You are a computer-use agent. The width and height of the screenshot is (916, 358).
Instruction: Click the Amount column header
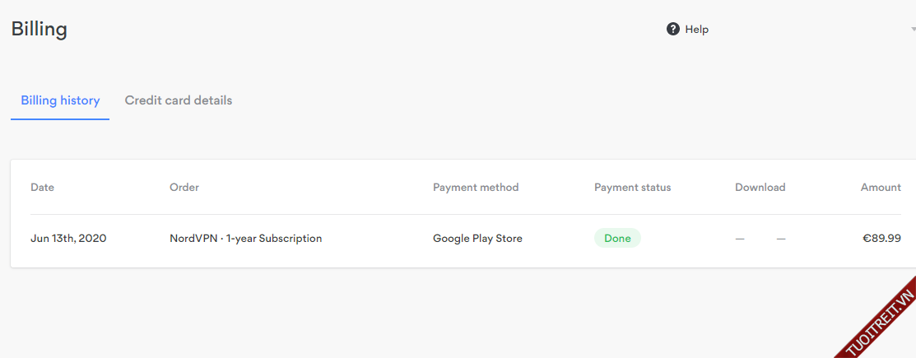tap(881, 188)
